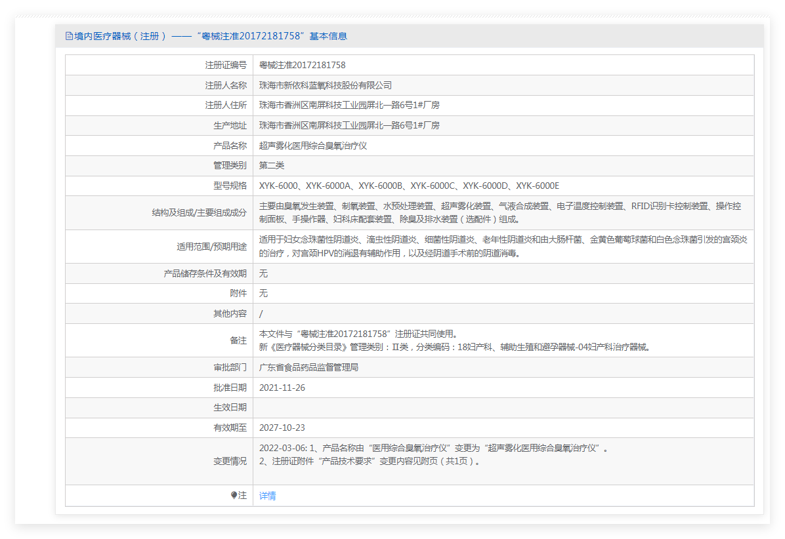
Task: Click the 其他内容 label
Action: click(230, 313)
